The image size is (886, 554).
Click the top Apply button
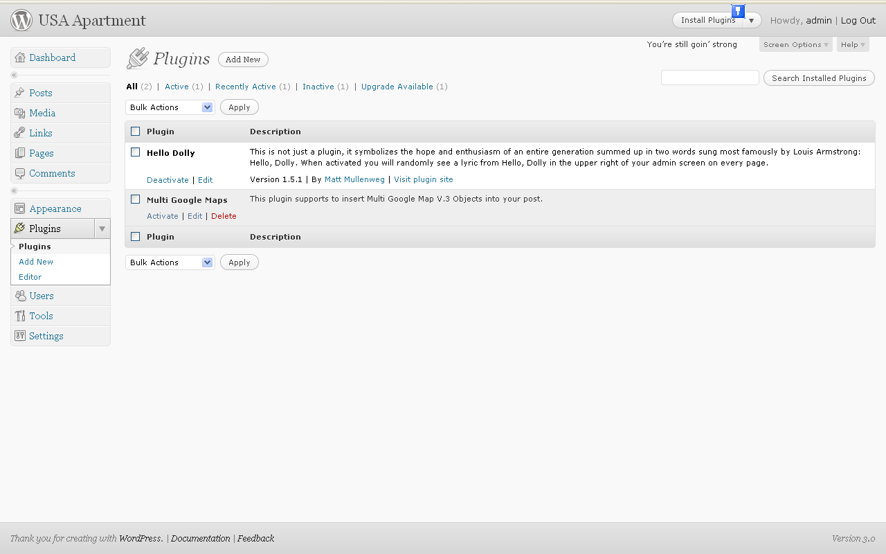239,107
